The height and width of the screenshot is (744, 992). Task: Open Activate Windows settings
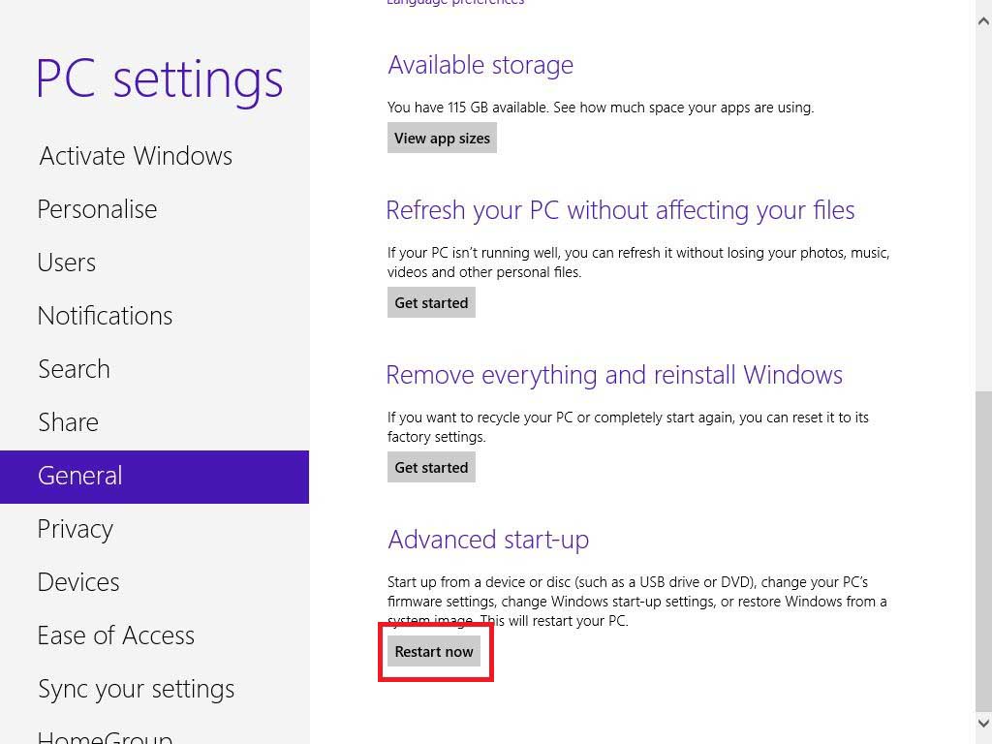pos(136,156)
